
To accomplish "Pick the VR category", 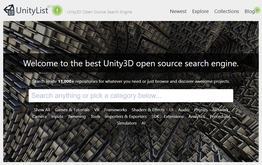I will (97, 110).
